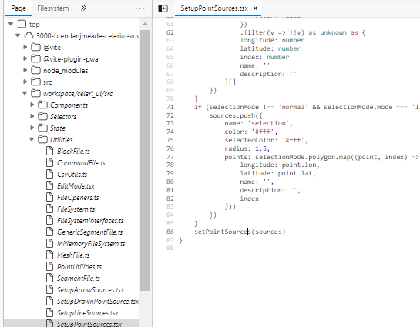Click the @vite-plugin-pwa folder icon
This screenshot has width=420, height=327.
point(35,58)
